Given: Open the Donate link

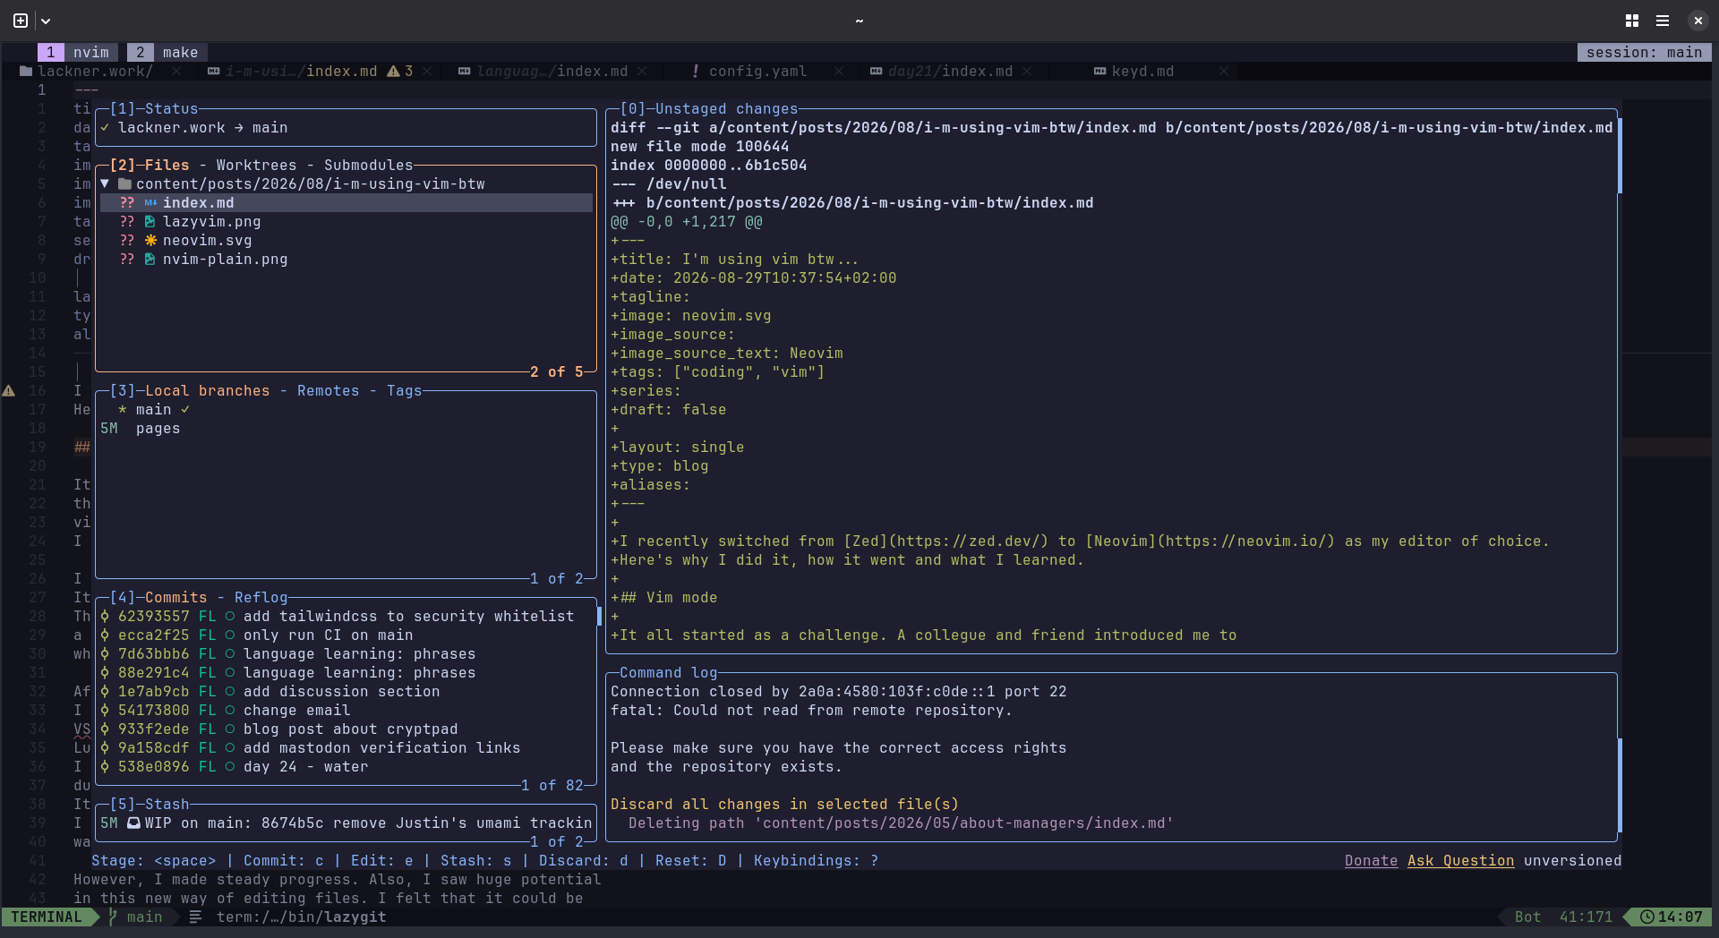Looking at the screenshot, I should 1371,860.
